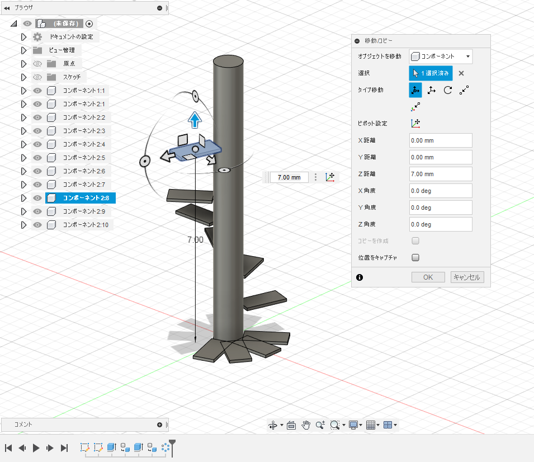The width and height of the screenshot is (534, 462).
Task: Expand the コンポーネント2:1 node
Action: 23,104
